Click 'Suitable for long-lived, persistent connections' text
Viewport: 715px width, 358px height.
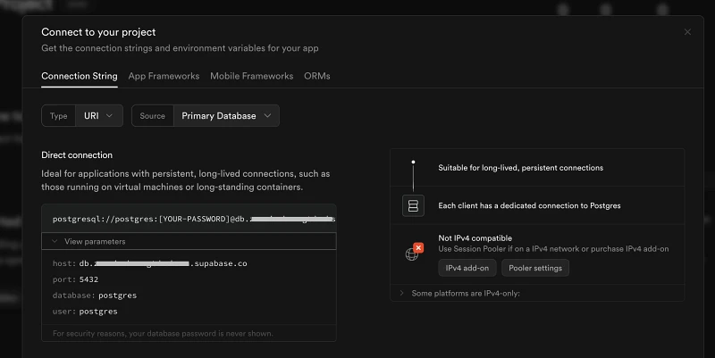pyautogui.click(x=520, y=168)
